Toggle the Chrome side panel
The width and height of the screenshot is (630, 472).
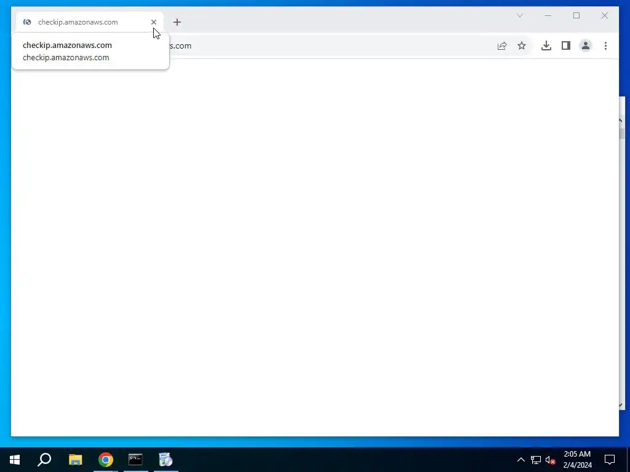pyautogui.click(x=566, y=45)
